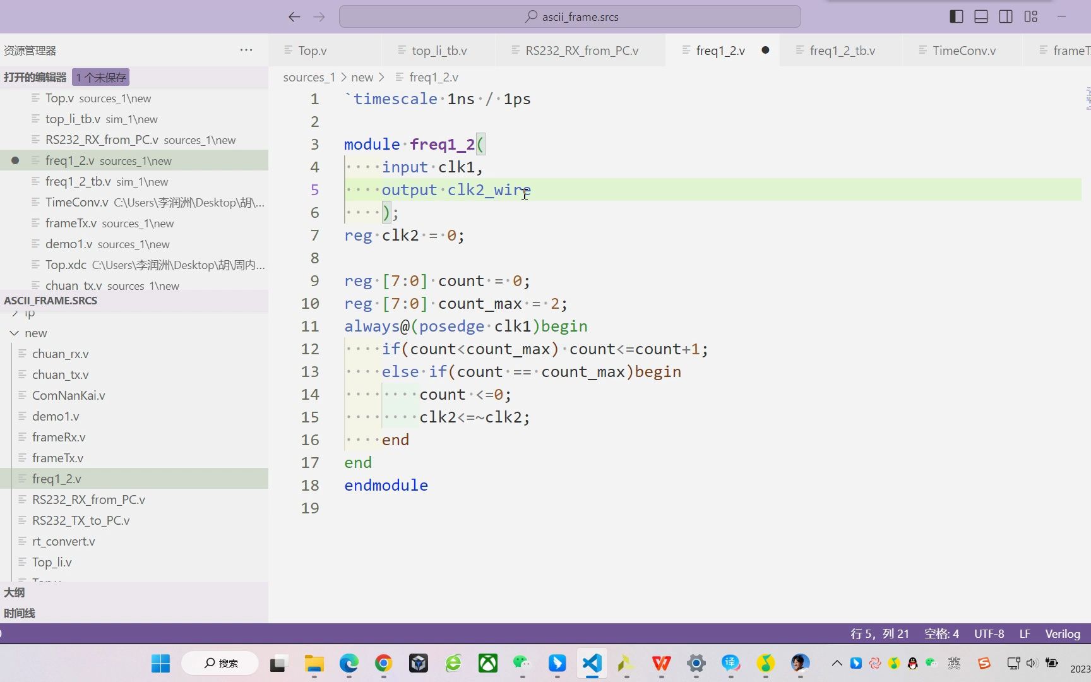Select freq1_2.v in open editors

pos(134,160)
